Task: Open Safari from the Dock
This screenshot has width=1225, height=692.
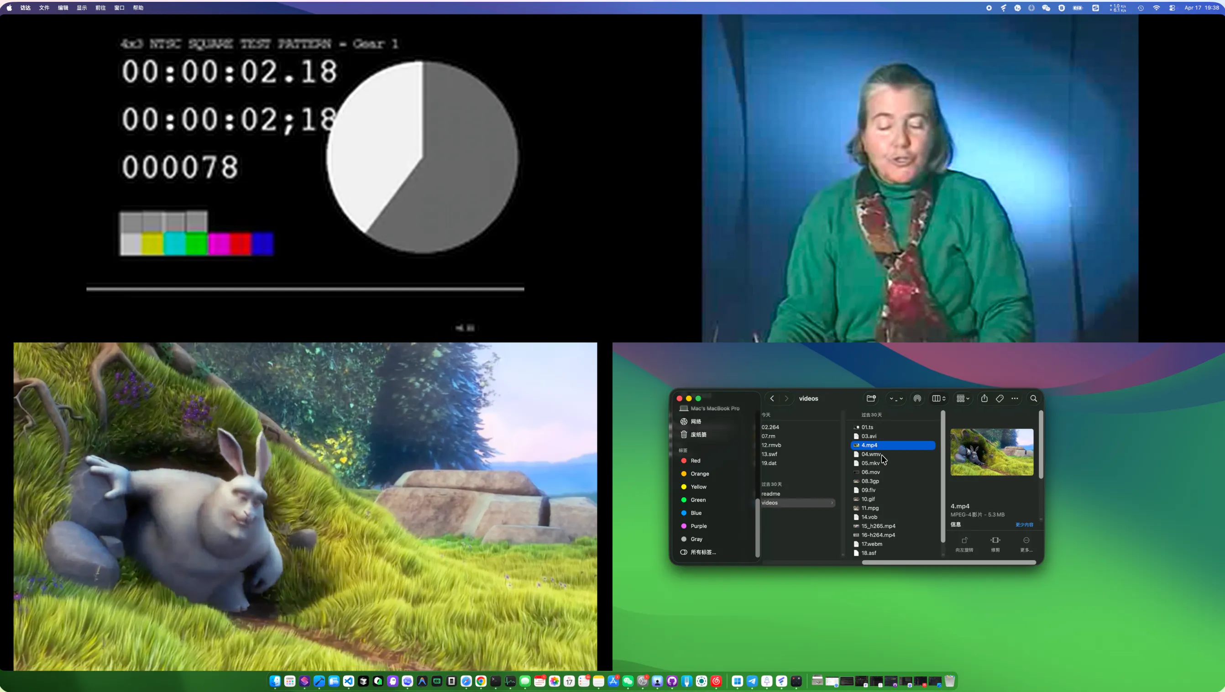Action: click(x=466, y=681)
